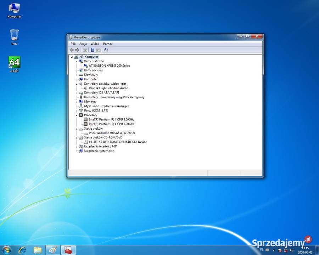Open Help using the blue question-mark icon

[x=93, y=50]
